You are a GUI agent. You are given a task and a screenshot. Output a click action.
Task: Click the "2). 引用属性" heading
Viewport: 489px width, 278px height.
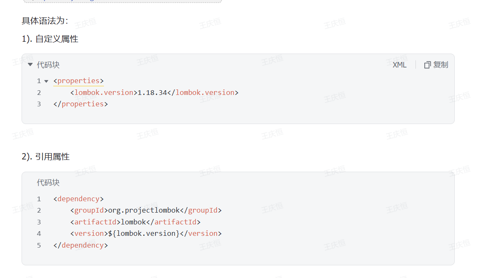(x=46, y=157)
